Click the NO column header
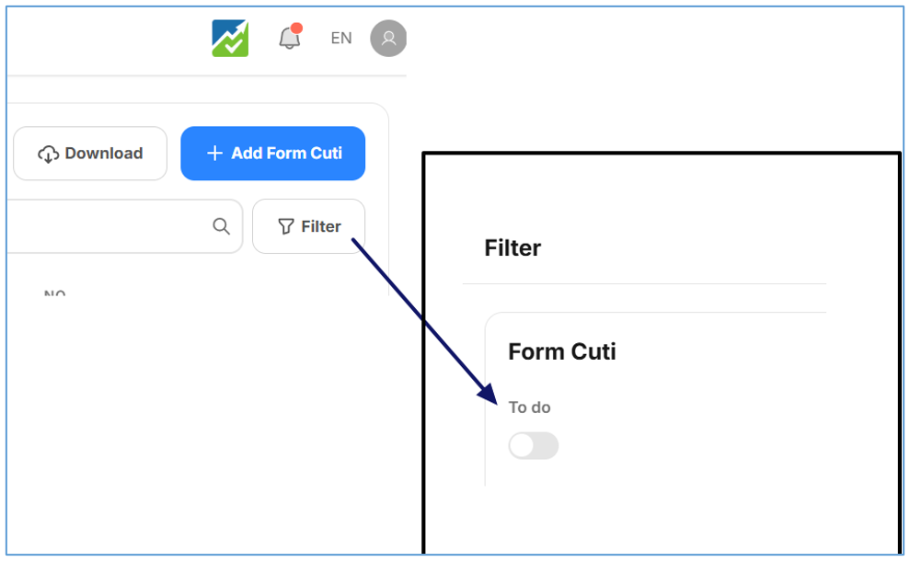This screenshot has width=910, height=562. pos(55,294)
